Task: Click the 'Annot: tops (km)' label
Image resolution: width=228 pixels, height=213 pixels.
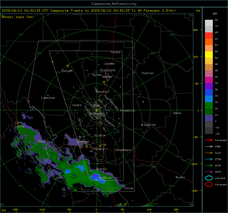Action: pos(18,17)
